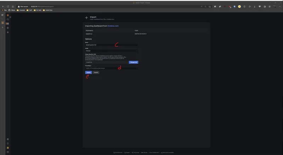Click the Cancel button
The image size is (283, 155).
[x=96, y=73]
